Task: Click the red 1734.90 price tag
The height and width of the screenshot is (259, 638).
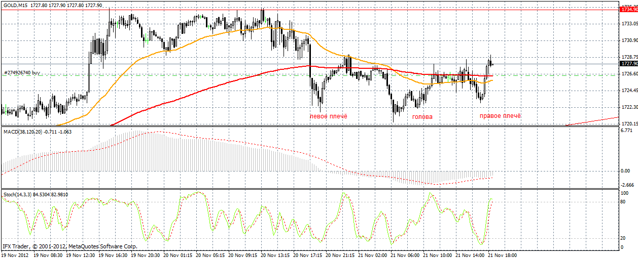Action: point(629,9)
